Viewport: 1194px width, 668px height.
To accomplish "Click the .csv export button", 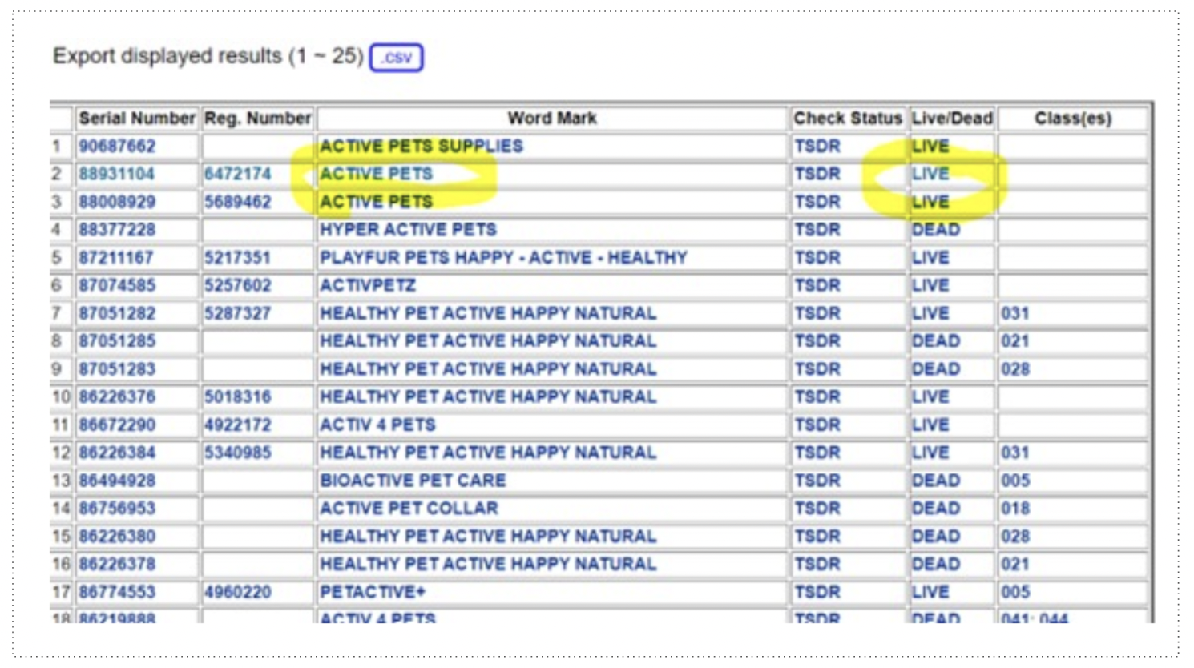I will click(x=396, y=58).
